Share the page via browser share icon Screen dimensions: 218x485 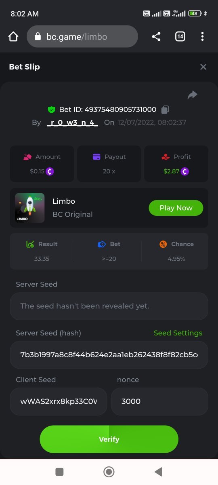[156, 37]
